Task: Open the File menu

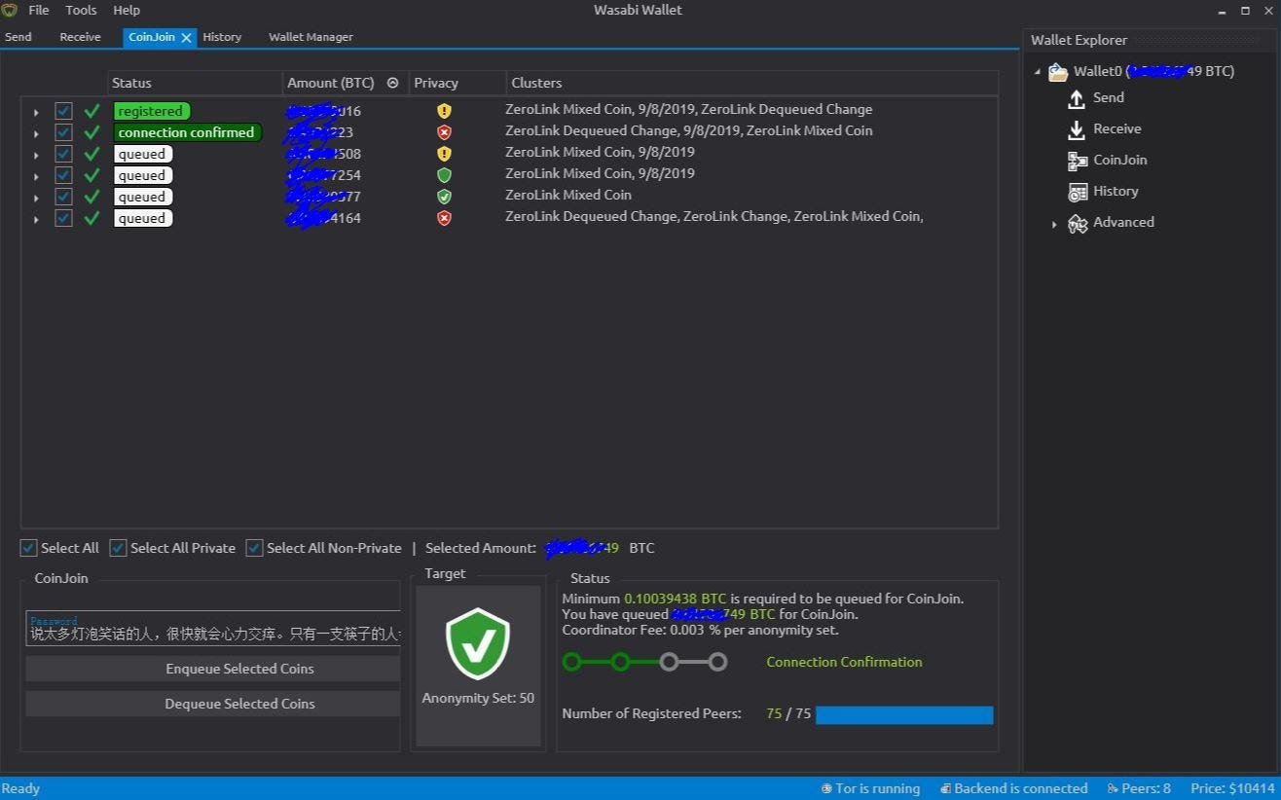Action: 39,10
